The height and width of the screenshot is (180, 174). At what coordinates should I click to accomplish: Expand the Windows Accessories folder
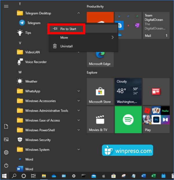coord(79,101)
